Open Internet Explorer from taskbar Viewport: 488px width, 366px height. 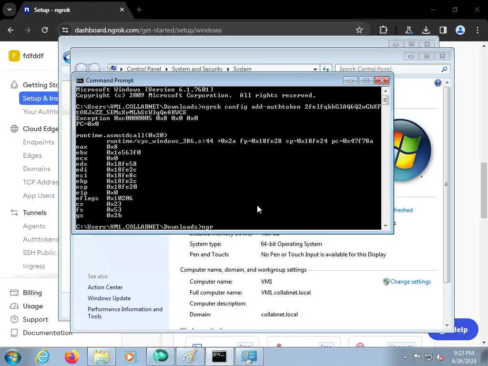tap(42, 356)
